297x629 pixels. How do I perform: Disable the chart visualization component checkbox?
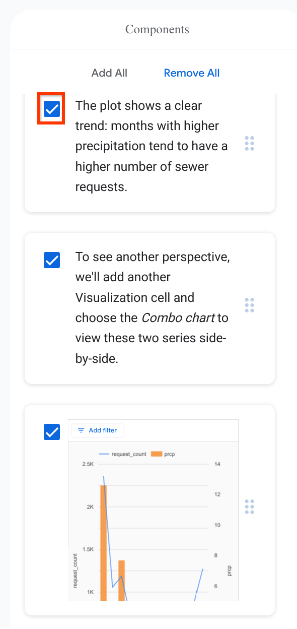[x=52, y=432]
